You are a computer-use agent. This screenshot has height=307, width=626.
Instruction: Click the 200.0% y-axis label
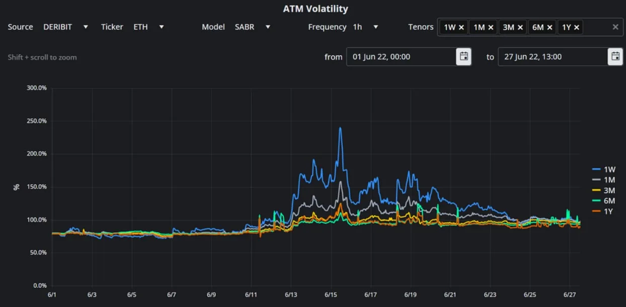pyautogui.click(x=37, y=154)
